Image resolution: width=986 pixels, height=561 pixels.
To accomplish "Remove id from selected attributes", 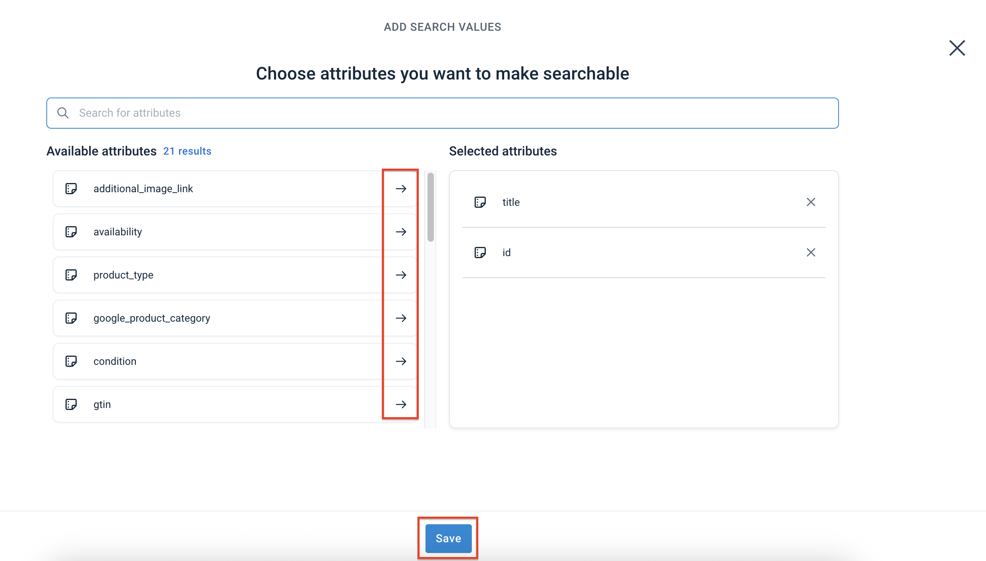I will click(811, 252).
